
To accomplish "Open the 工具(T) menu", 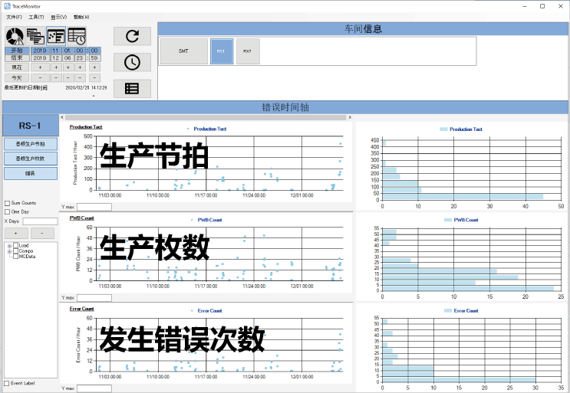I will click(x=36, y=17).
